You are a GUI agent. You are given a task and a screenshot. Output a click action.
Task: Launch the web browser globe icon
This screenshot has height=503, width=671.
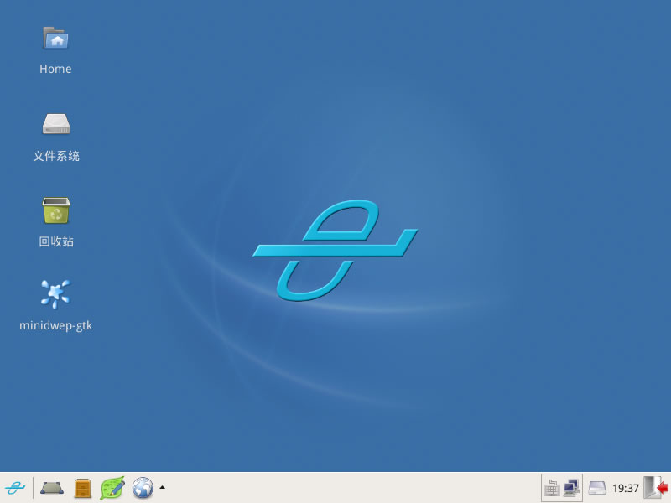(x=143, y=488)
